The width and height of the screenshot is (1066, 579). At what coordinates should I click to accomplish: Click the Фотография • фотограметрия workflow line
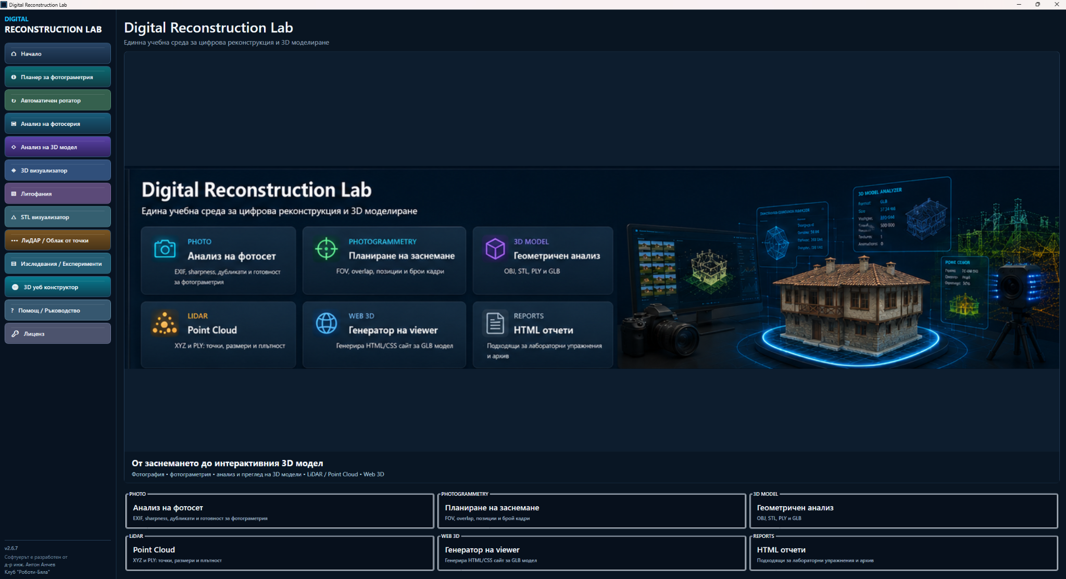[258, 474]
